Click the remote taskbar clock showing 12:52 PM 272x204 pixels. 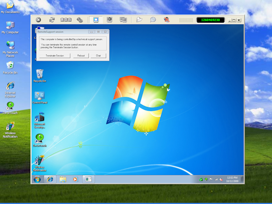click(232, 179)
